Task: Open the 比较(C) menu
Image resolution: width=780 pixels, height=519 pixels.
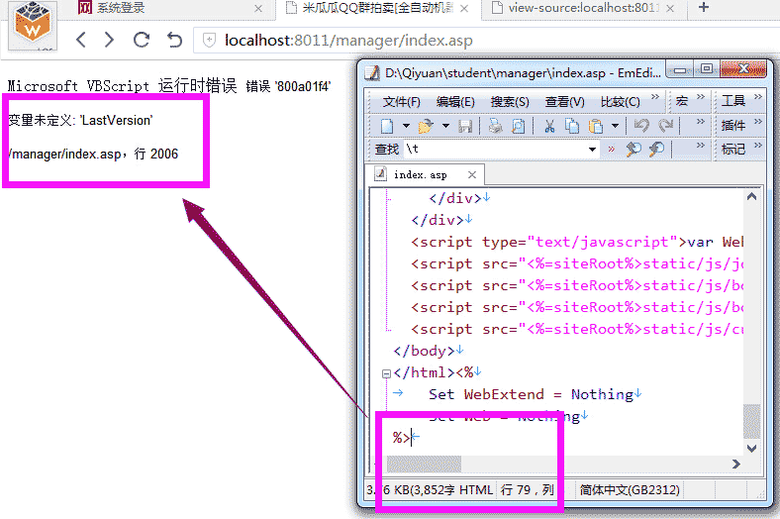Action: pyautogui.click(x=620, y=101)
